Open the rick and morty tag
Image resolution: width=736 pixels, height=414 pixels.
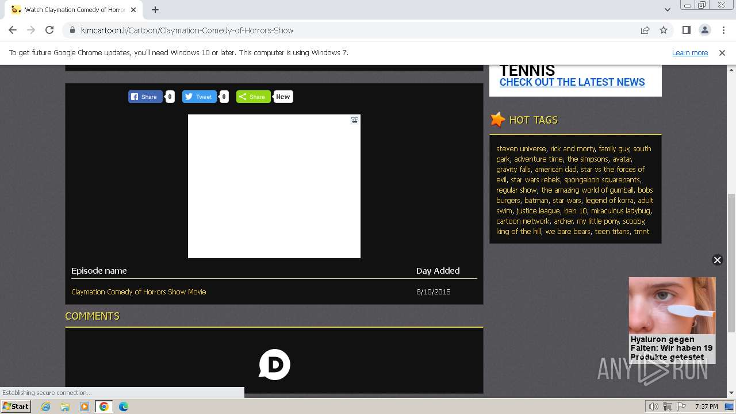point(573,148)
